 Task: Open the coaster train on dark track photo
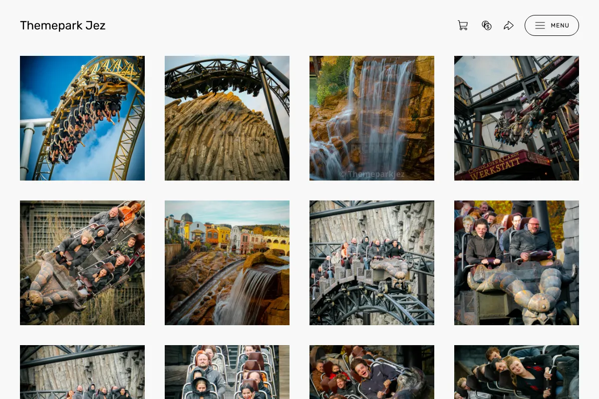pyautogui.click(x=372, y=263)
